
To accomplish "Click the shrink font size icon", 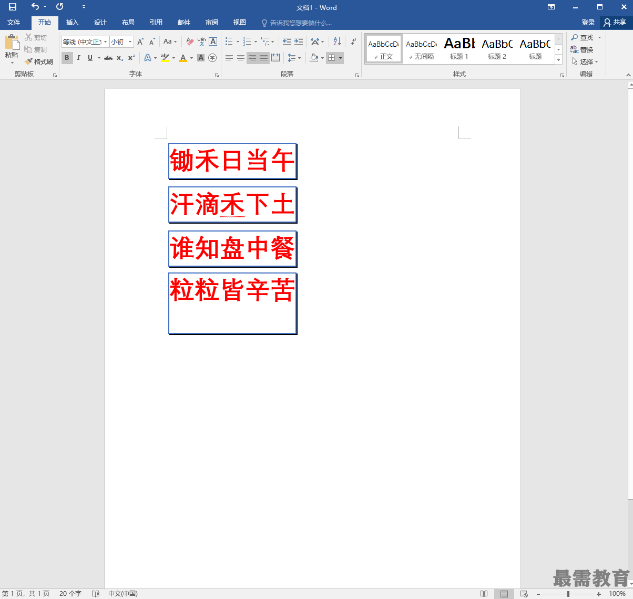I will pyautogui.click(x=152, y=41).
